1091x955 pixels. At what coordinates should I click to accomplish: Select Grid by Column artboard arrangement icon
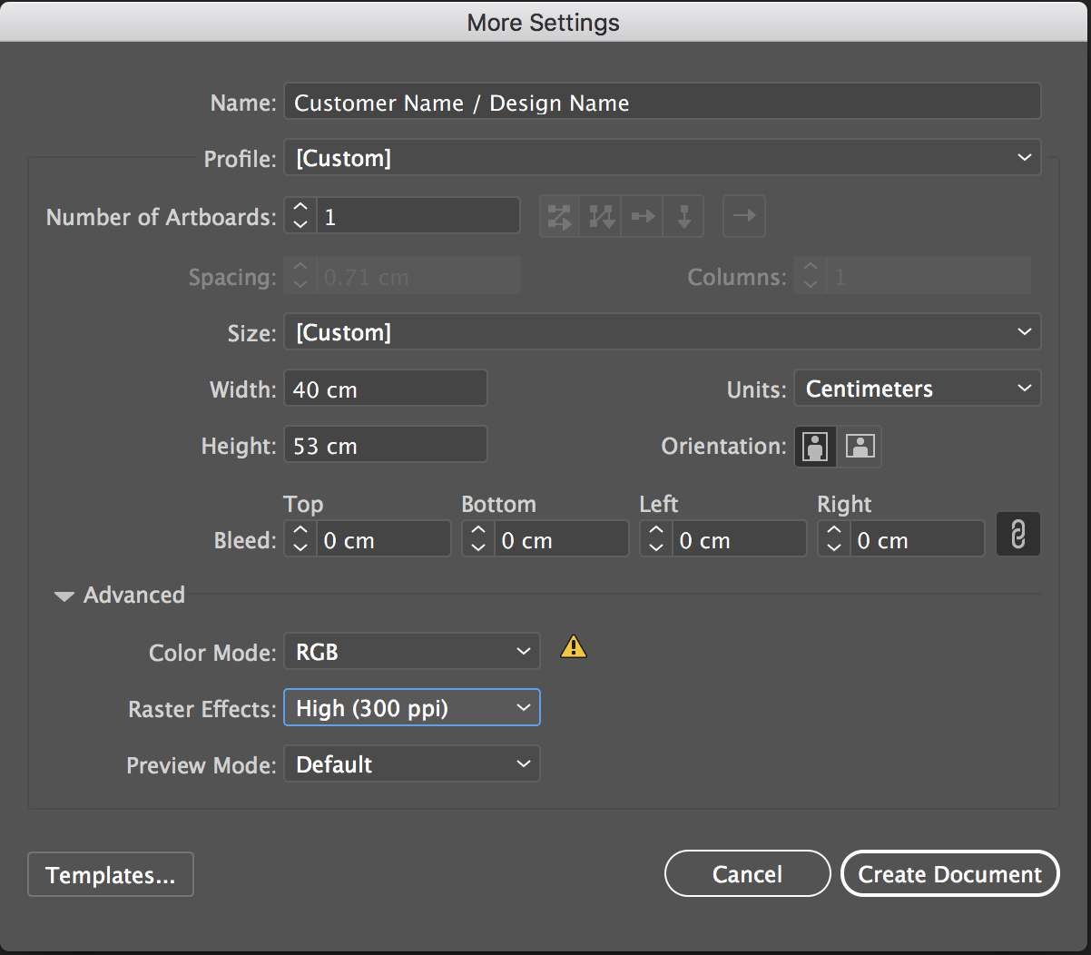point(601,217)
